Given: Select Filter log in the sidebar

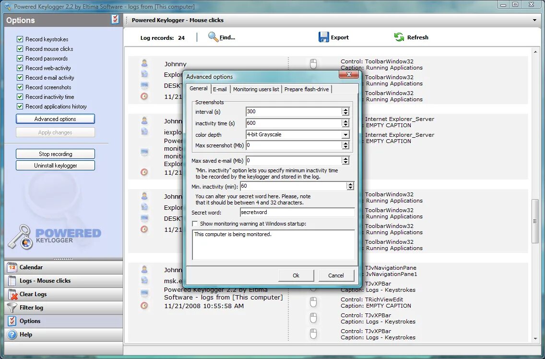Looking at the screenshot, I should click(x=64, y=308).
